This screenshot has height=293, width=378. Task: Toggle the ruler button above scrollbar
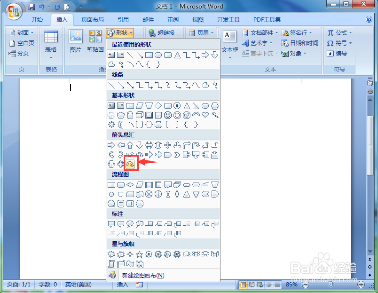(370, 83)
